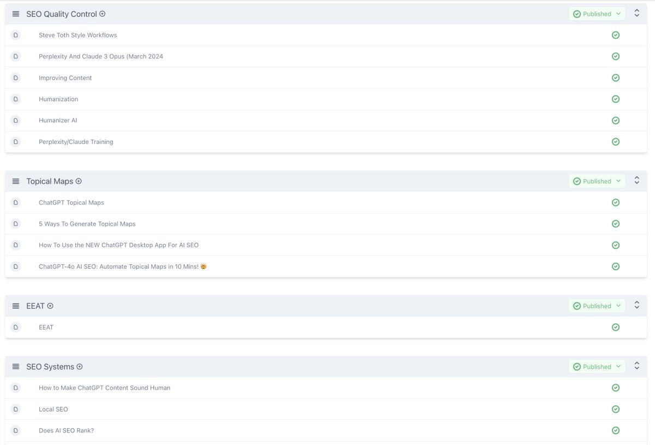The width and height of the screenshot is (655, 445).
Task: Click the document icon for Humanizer AI
Action: [x=15, y=120]
